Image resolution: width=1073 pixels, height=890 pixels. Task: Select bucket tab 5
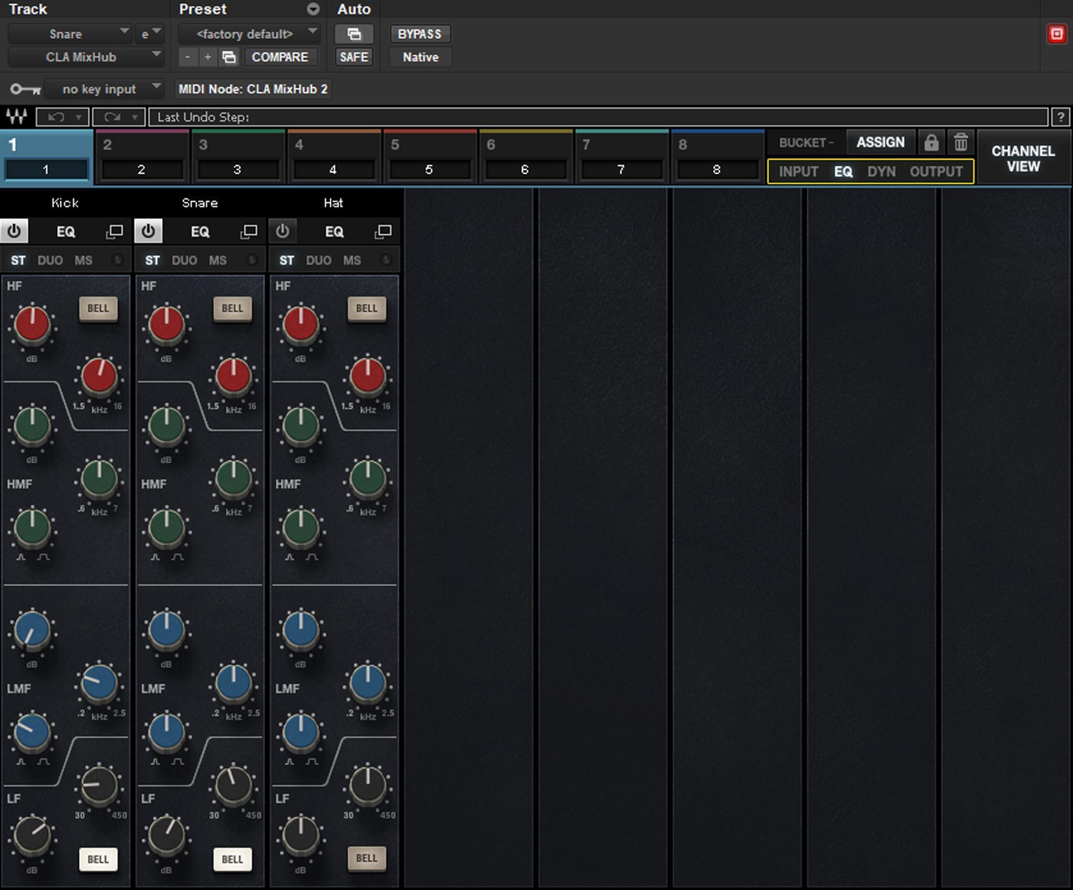coord(430,157)
